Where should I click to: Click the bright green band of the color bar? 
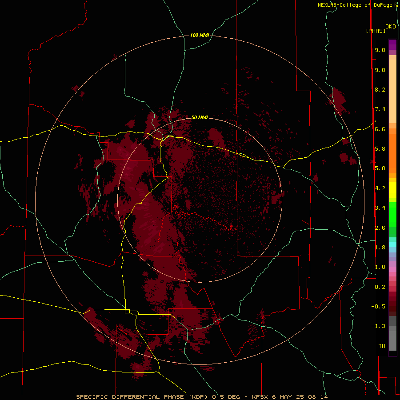point(392,215)
